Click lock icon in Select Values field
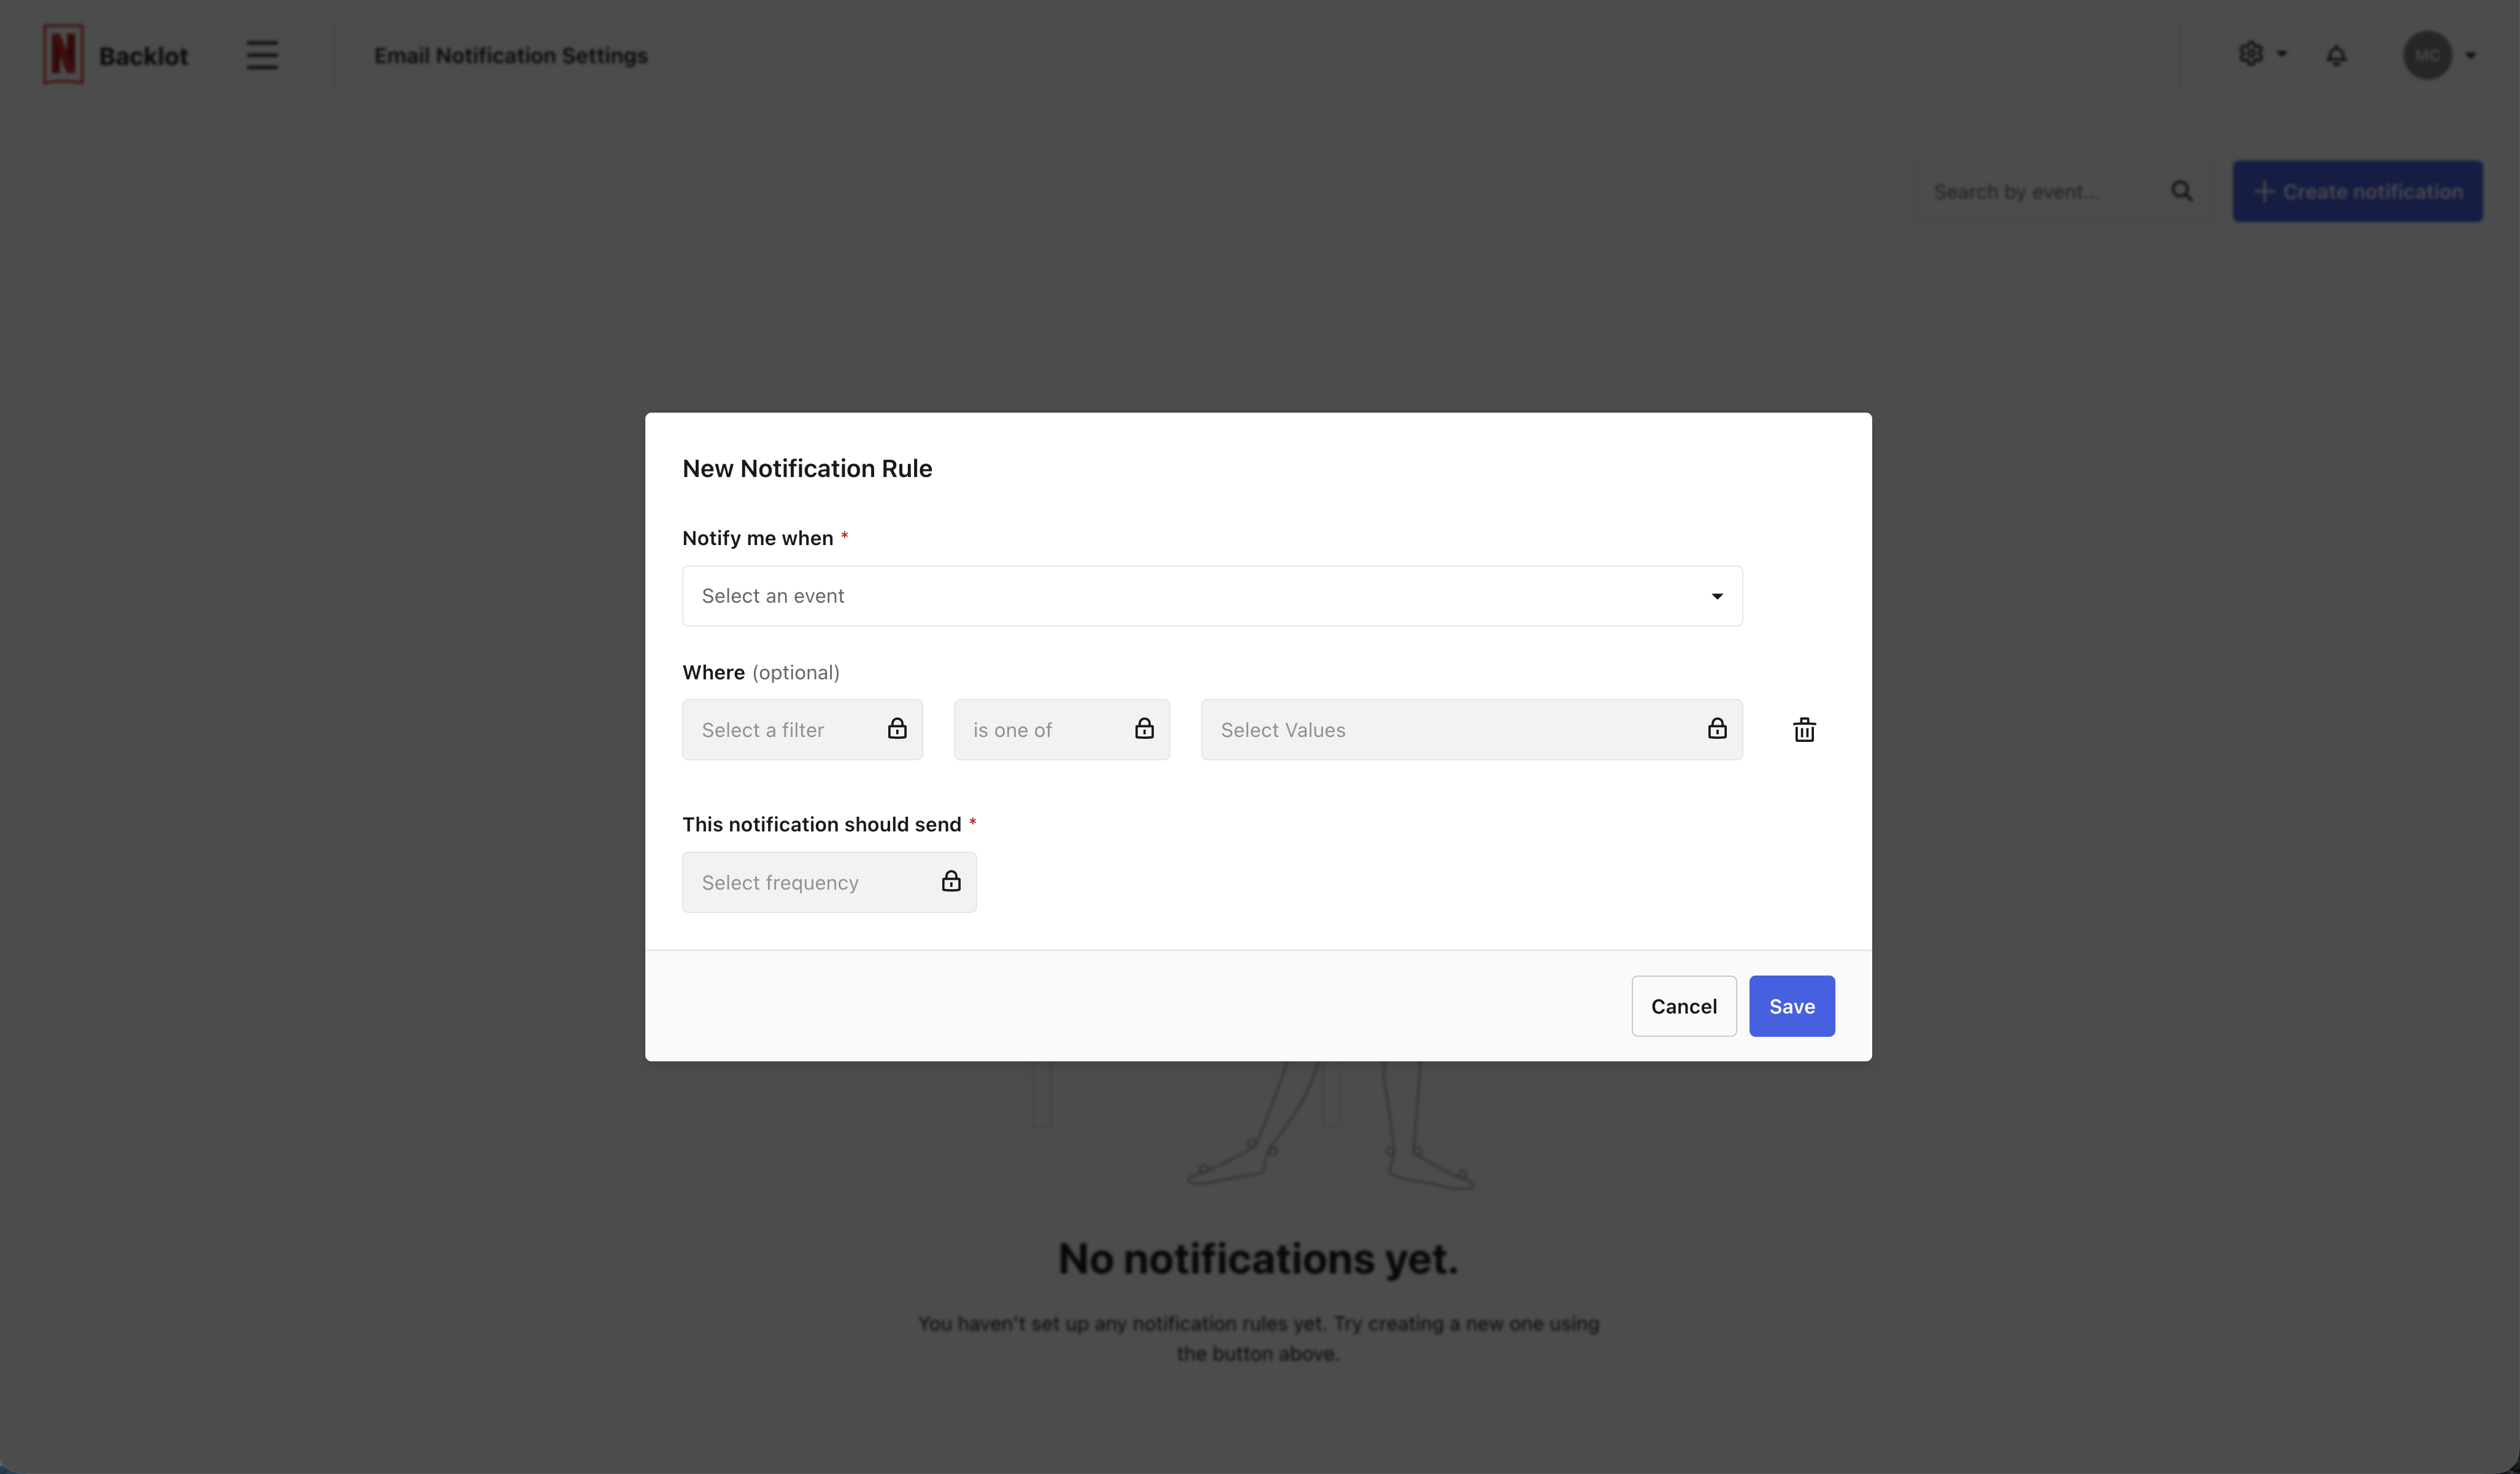 (1717, 728)
